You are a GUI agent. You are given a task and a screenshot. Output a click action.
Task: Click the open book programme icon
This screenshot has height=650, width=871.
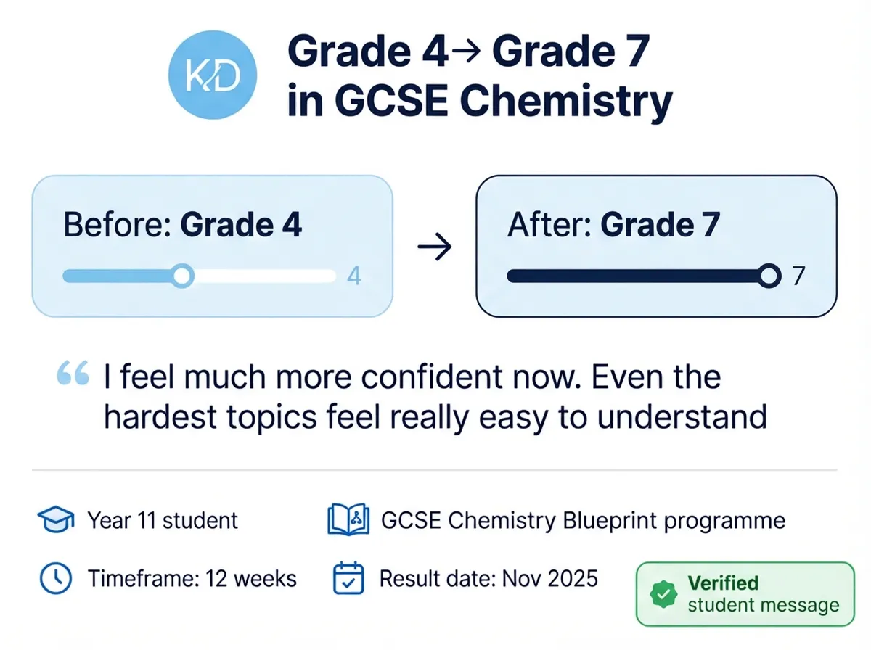point(347,520)
